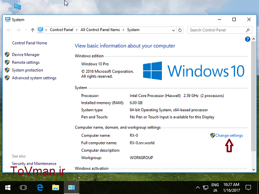The height and width of the screenshot is (194, 259).
Task: Go to Control Panel Home
Action: 29,43
